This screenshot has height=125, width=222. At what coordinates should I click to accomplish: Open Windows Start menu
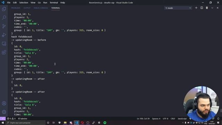(x=3, y=123)
